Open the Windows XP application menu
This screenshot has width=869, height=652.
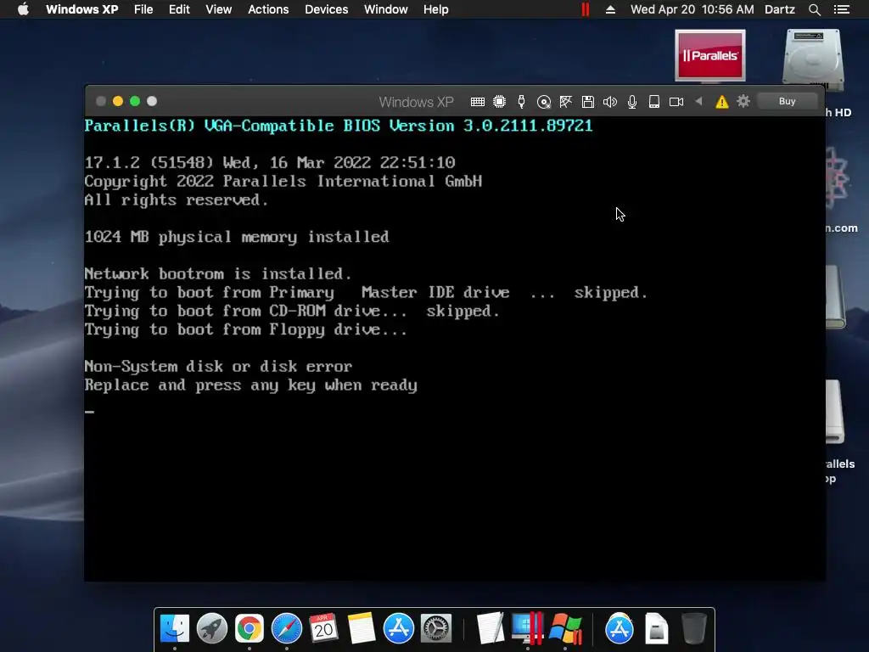pyautogui.click(x=82, y=9)
